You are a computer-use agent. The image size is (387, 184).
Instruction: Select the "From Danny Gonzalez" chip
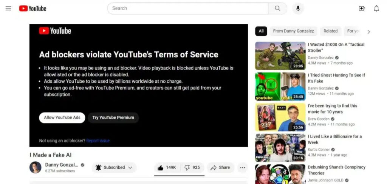pyautogui.click(x=293, y=31)
